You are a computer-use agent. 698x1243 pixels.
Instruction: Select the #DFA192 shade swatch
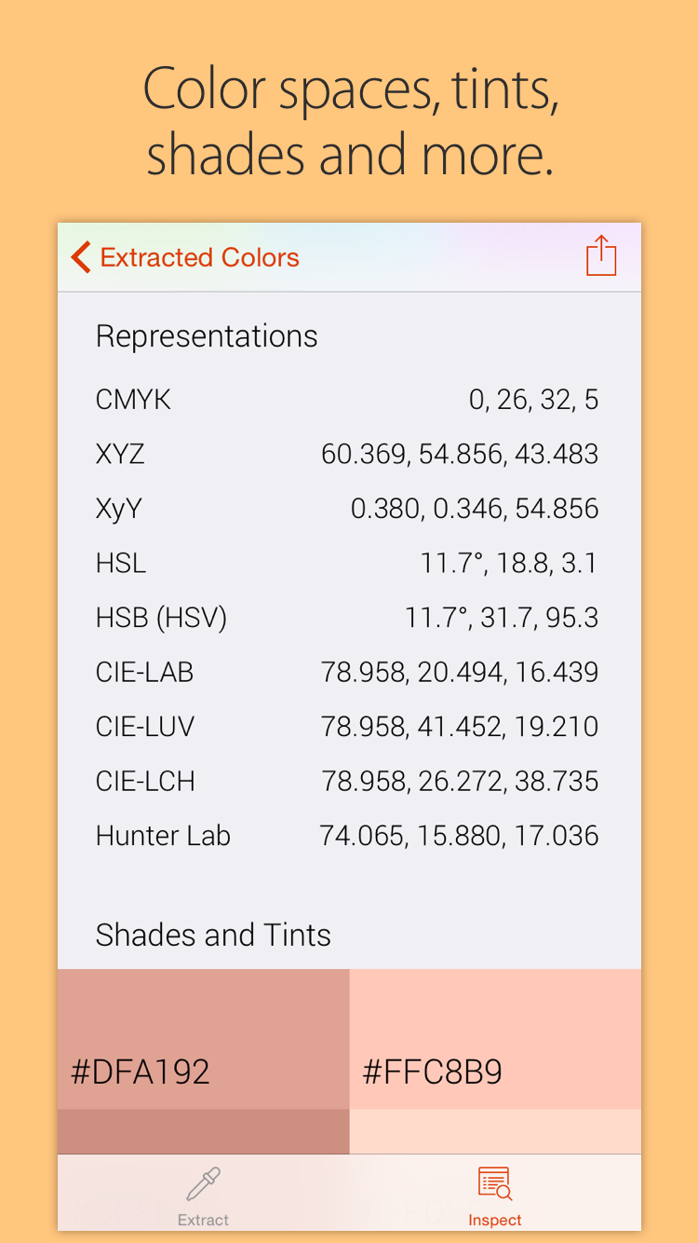pos(203,1039)
